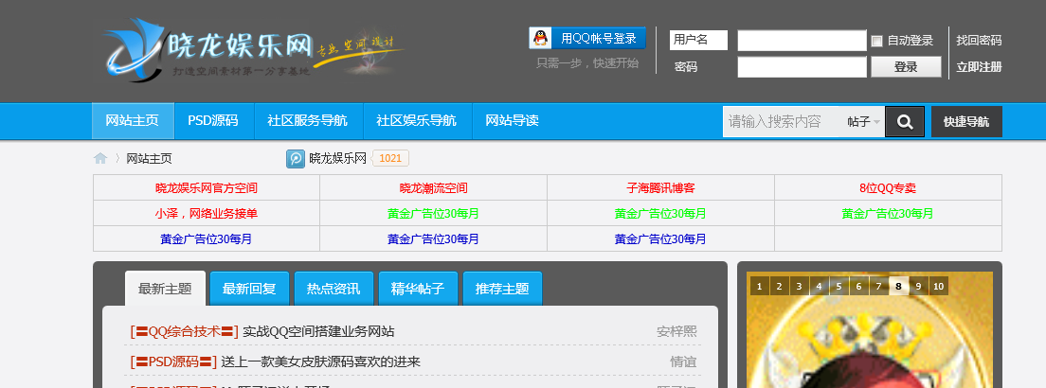Open the 网站导读 nav item
This screenshot has height=388, width=1046.
tap(512, 121)
